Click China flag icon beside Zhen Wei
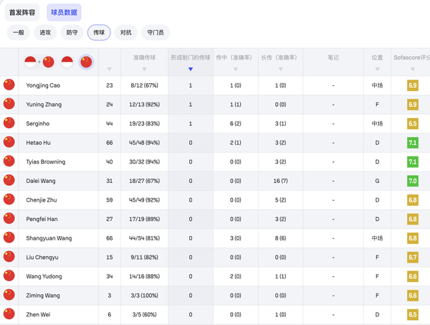The height and width of the screenshot is (325, 430). (x=9, y=314)
